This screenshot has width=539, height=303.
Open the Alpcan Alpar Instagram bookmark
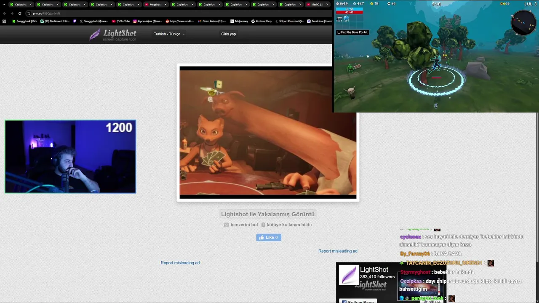pyautogui.click(x=147, y=21)
